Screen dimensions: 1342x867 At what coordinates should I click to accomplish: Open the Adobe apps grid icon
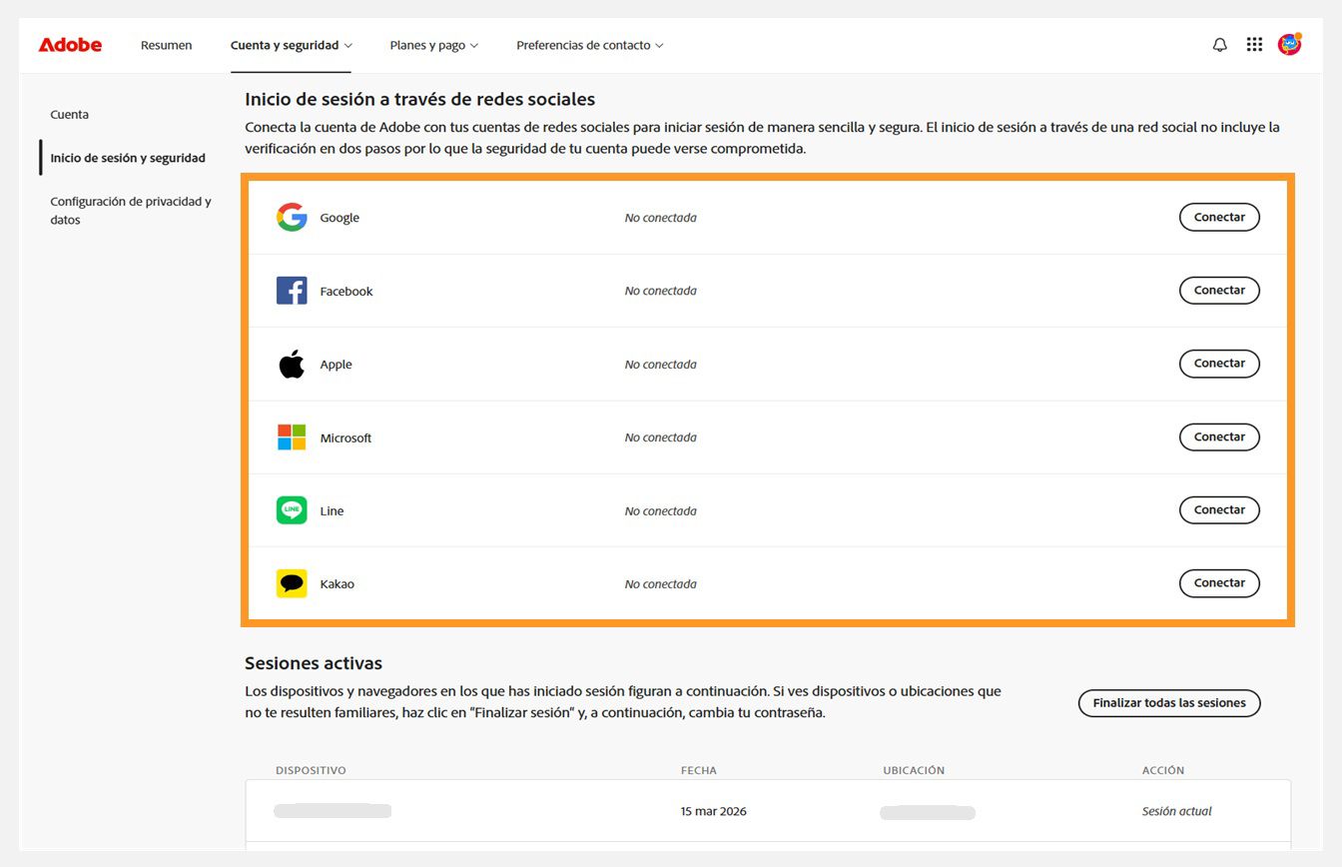tap(1254, 44)
